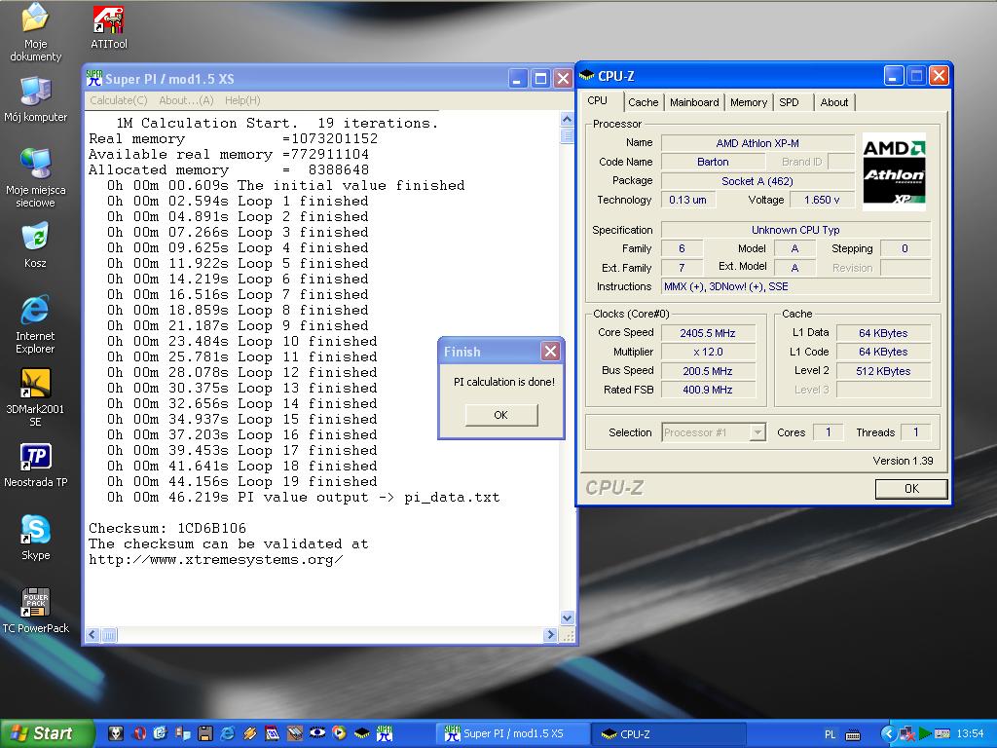Click the green play arrow tray icon

click(x=925, y=734)
